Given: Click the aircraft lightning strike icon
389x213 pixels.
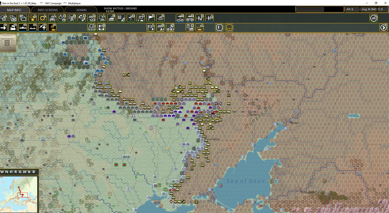Looking at the screenshot, I should pyautogui.click(x=200, y=18).
